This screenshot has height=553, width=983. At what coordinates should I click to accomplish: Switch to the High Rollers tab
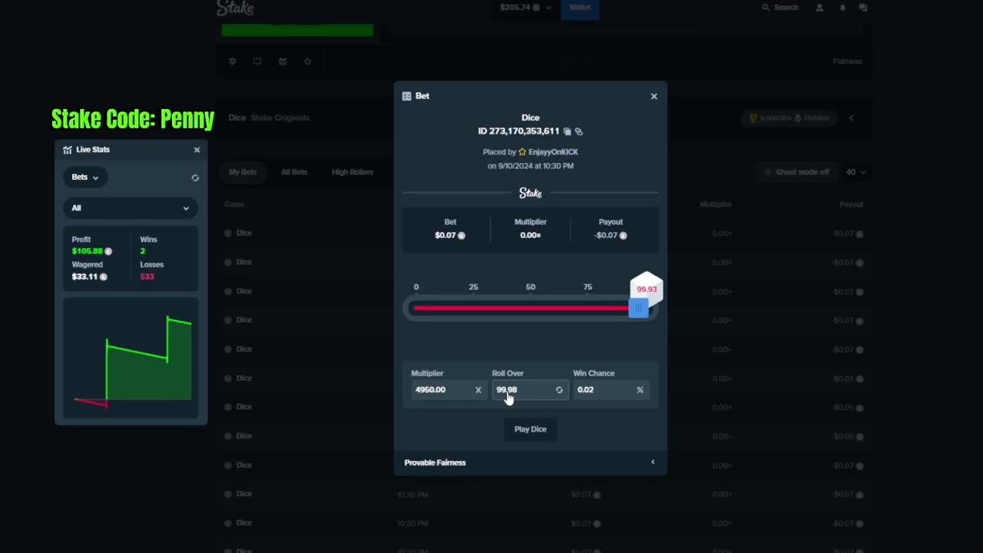click(x=352, y=172)
